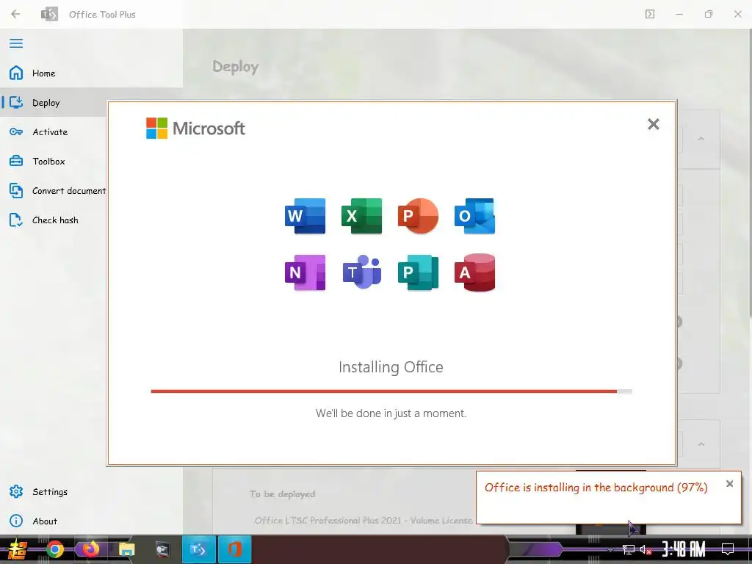The height and width of the screenshot is (564, 752).
Task: Click Office LTSC Professional Plus 2021 entry
Action: click(364, 521)
